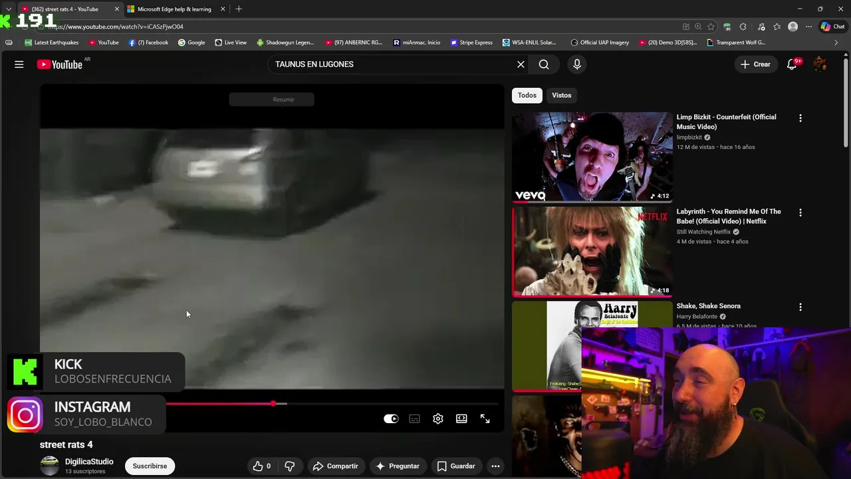
Task: Start voice search with the microphone
Action: click(577, 65)
